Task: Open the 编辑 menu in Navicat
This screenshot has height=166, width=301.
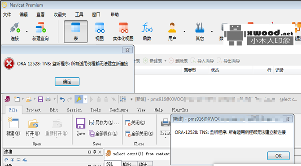Action: point(24,14)
